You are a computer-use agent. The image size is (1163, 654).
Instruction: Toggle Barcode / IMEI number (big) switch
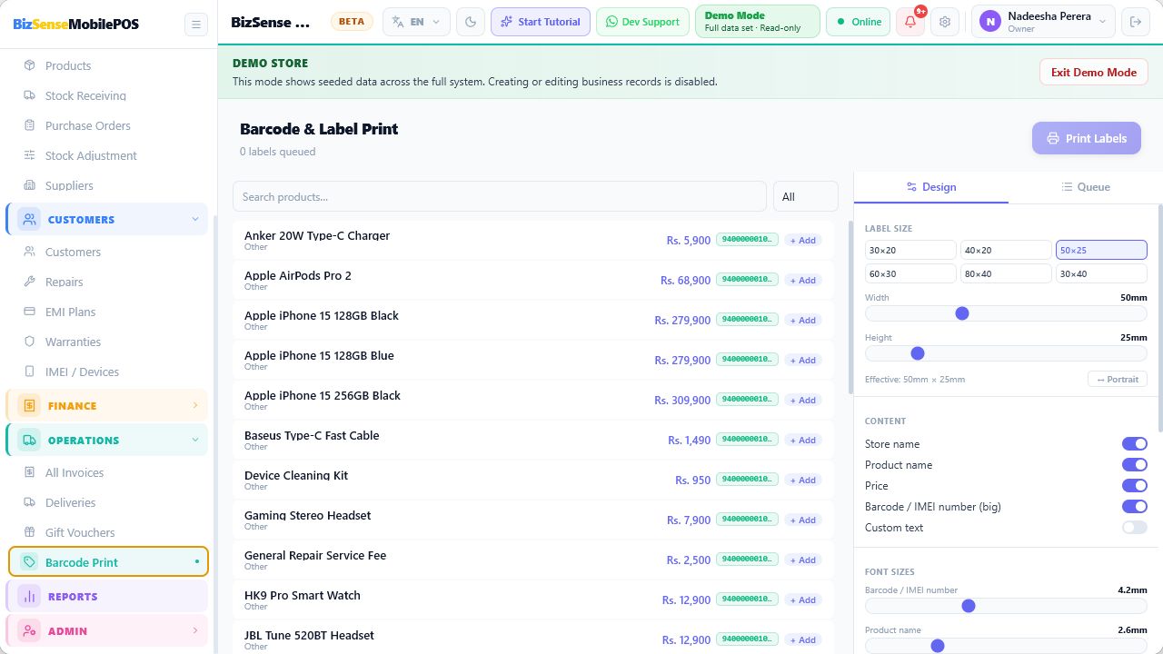pos(1134,507)
